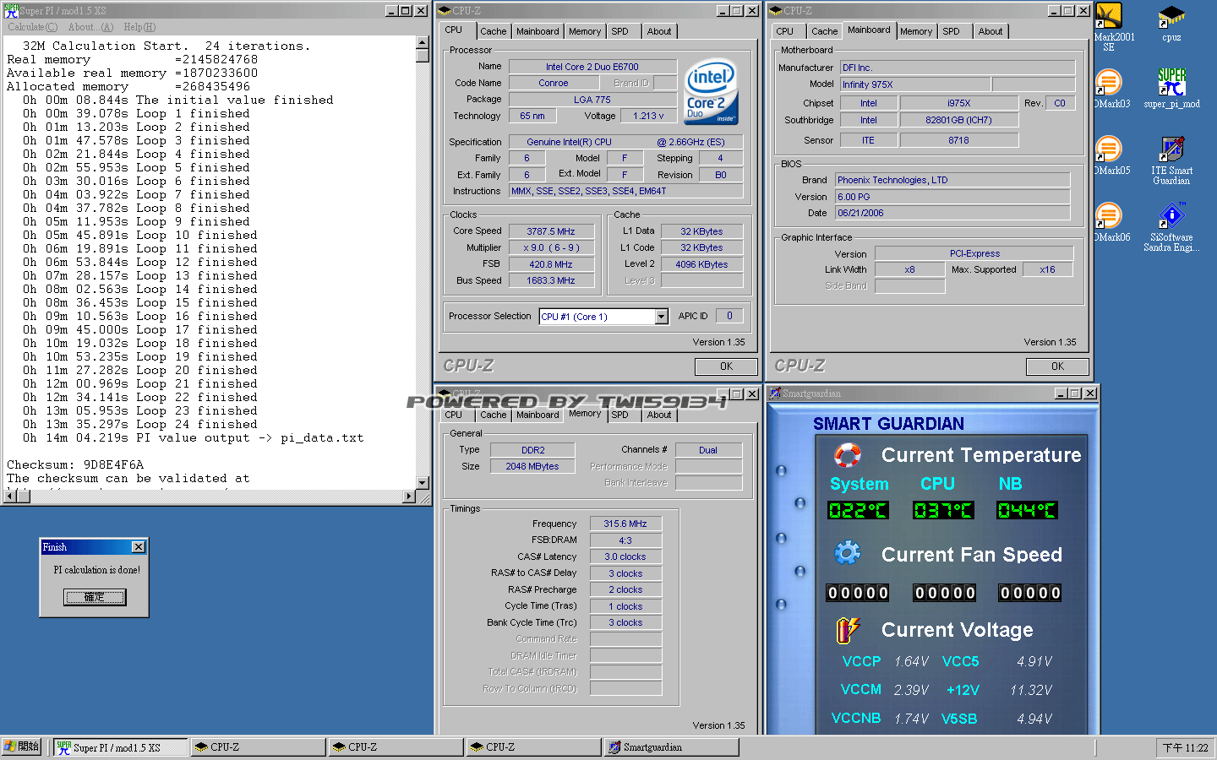This screenshot has width=1217, height=760.
Task: Open the 3DMark03 desktop icon
Action: tap(1109, 83)
